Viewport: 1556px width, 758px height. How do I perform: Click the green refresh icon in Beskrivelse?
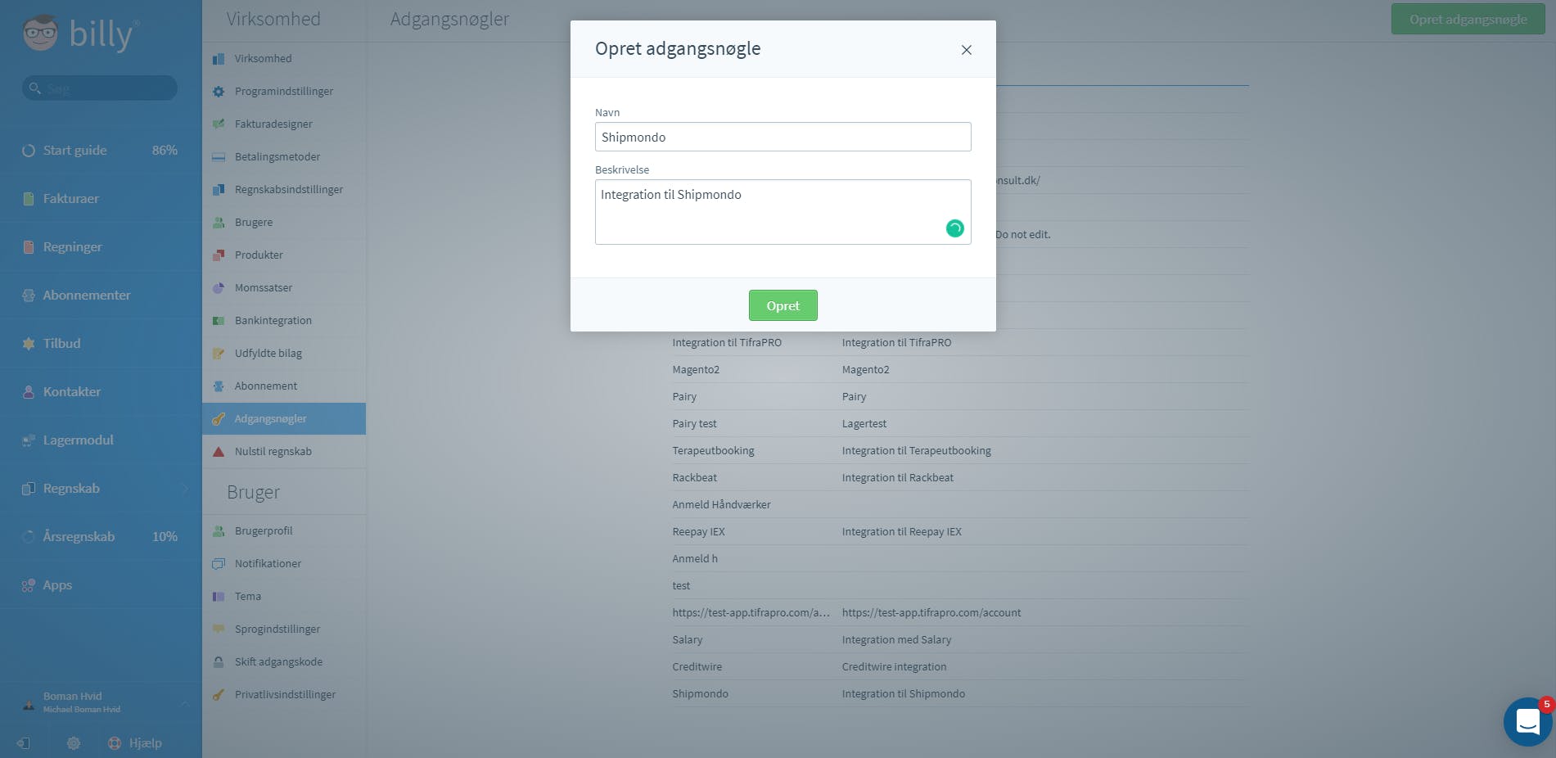click(x=954, y=228)
